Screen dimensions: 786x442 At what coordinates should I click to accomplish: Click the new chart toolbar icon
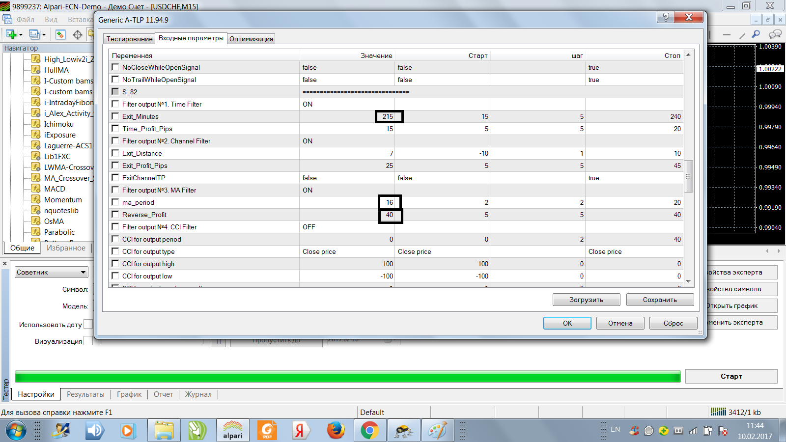click(11, 34)
